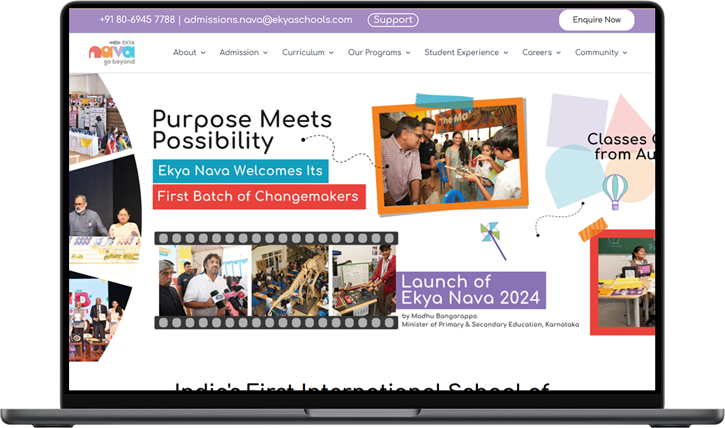Open the Careers menu
This screenshot has width=725, height=428.
[x=541, y=52]
